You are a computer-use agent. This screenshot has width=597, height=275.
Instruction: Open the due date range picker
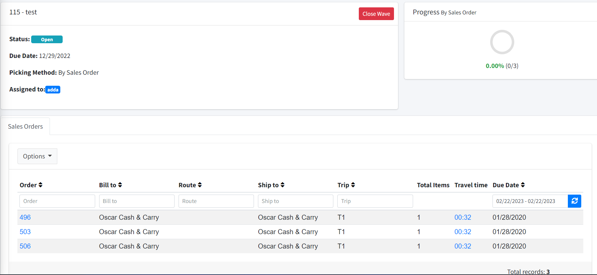click(x=530, y=201)
